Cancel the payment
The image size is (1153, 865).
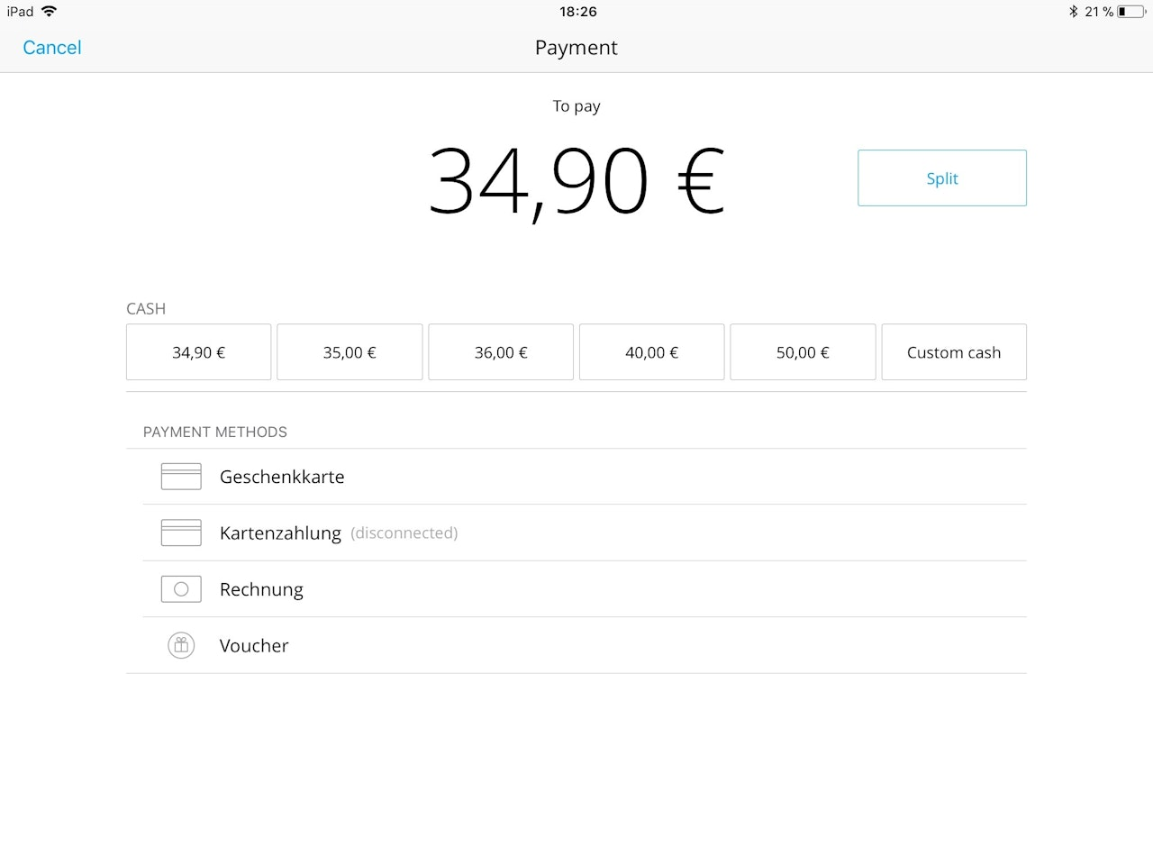[x=52, y=48]
